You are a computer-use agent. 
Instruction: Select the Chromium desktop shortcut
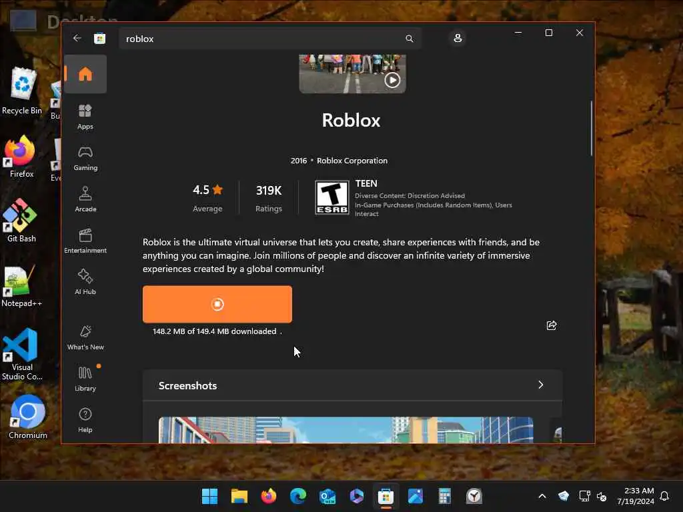point(28,417)
